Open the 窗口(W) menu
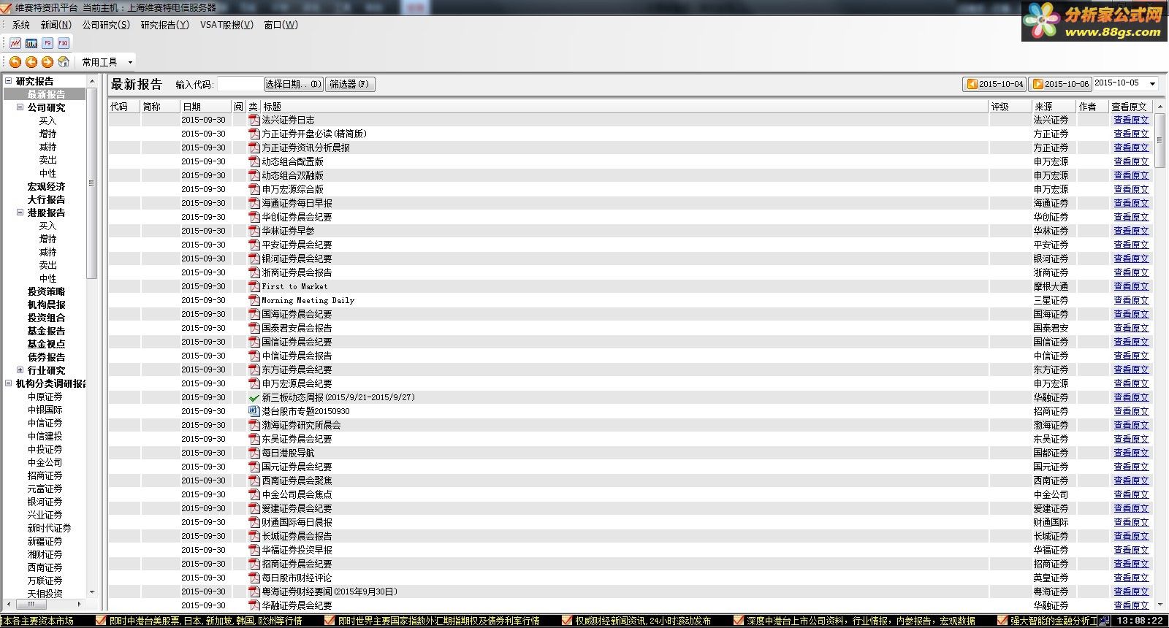Screen dimensions: 1169x628 click(281, 25)
